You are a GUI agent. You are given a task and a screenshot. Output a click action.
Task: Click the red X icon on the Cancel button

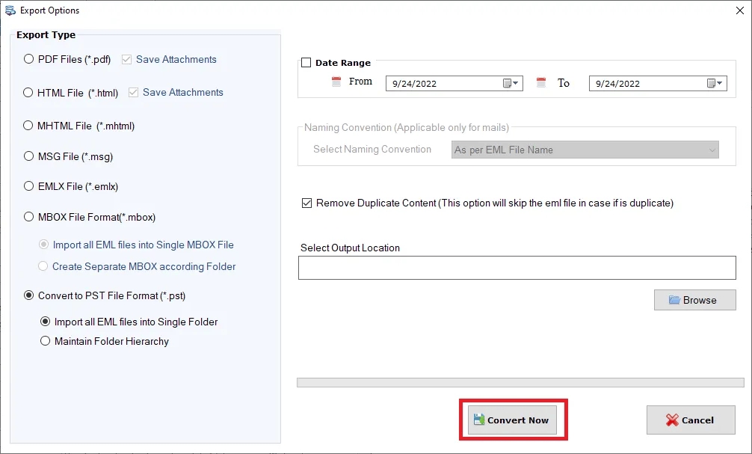672,420
